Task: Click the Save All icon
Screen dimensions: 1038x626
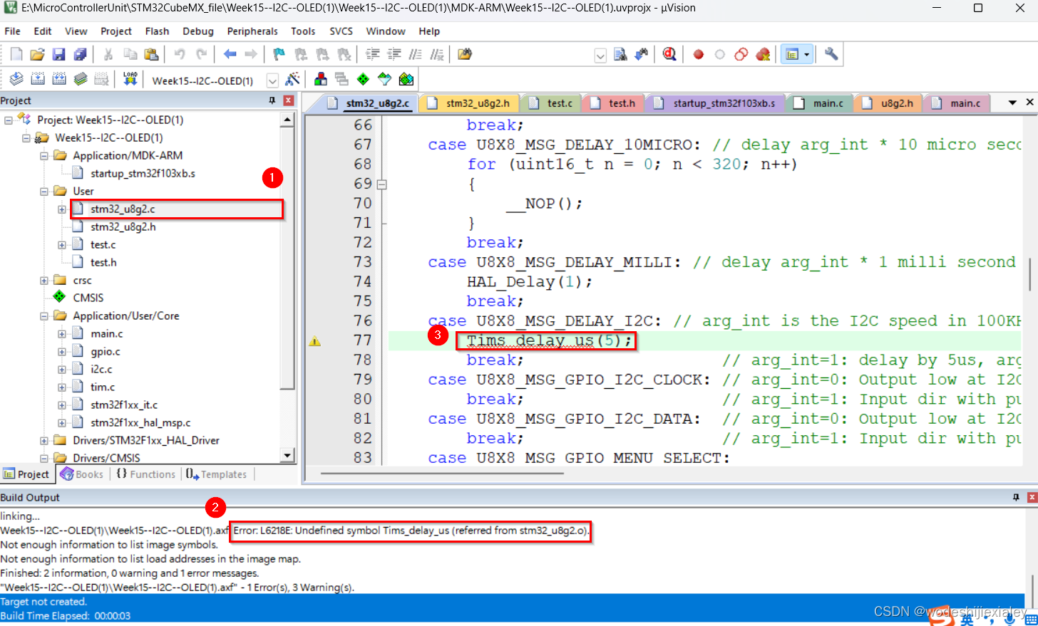Action: pos(81,54)
